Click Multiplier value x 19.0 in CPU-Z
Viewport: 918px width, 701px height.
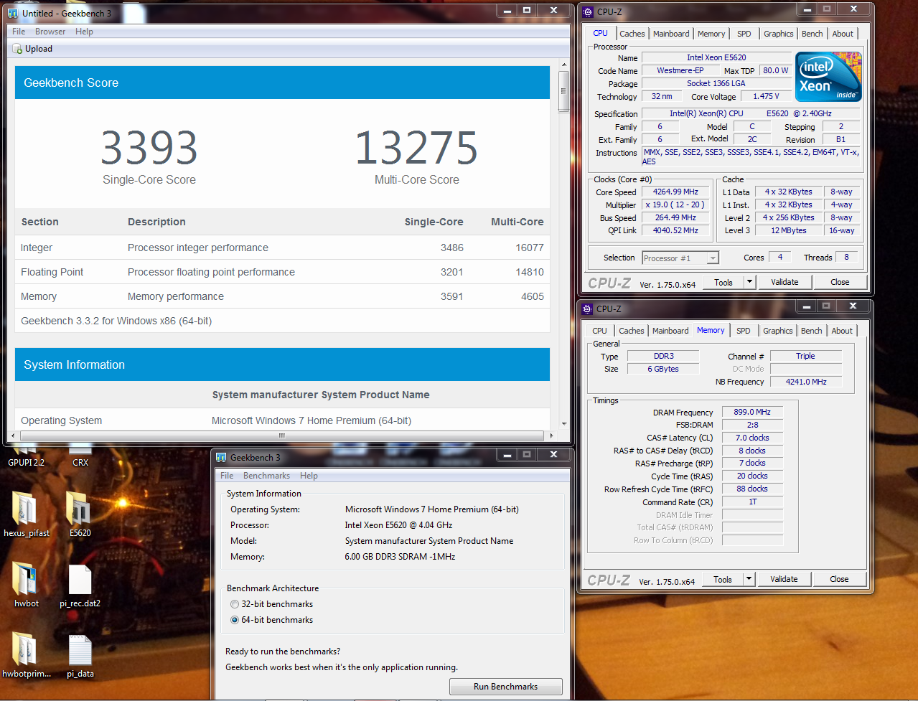click(675, 204)
